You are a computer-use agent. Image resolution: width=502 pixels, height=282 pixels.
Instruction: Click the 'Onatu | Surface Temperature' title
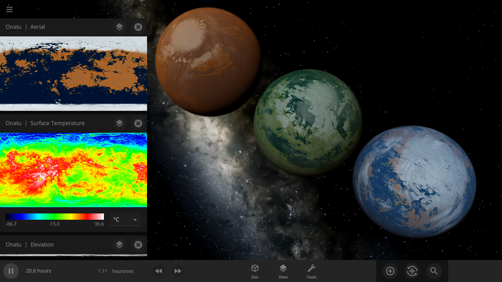click(x=45, y=123)
